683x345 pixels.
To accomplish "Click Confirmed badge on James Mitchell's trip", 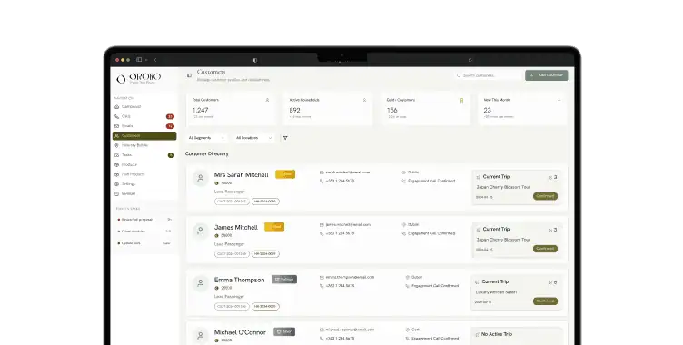I will pyautogui.click(x=545, y=249).
